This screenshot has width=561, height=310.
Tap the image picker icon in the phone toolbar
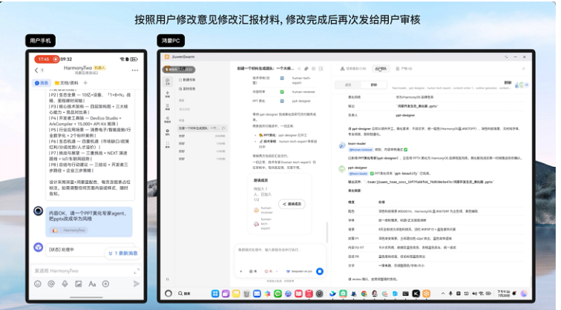click(x=79, y=284)
